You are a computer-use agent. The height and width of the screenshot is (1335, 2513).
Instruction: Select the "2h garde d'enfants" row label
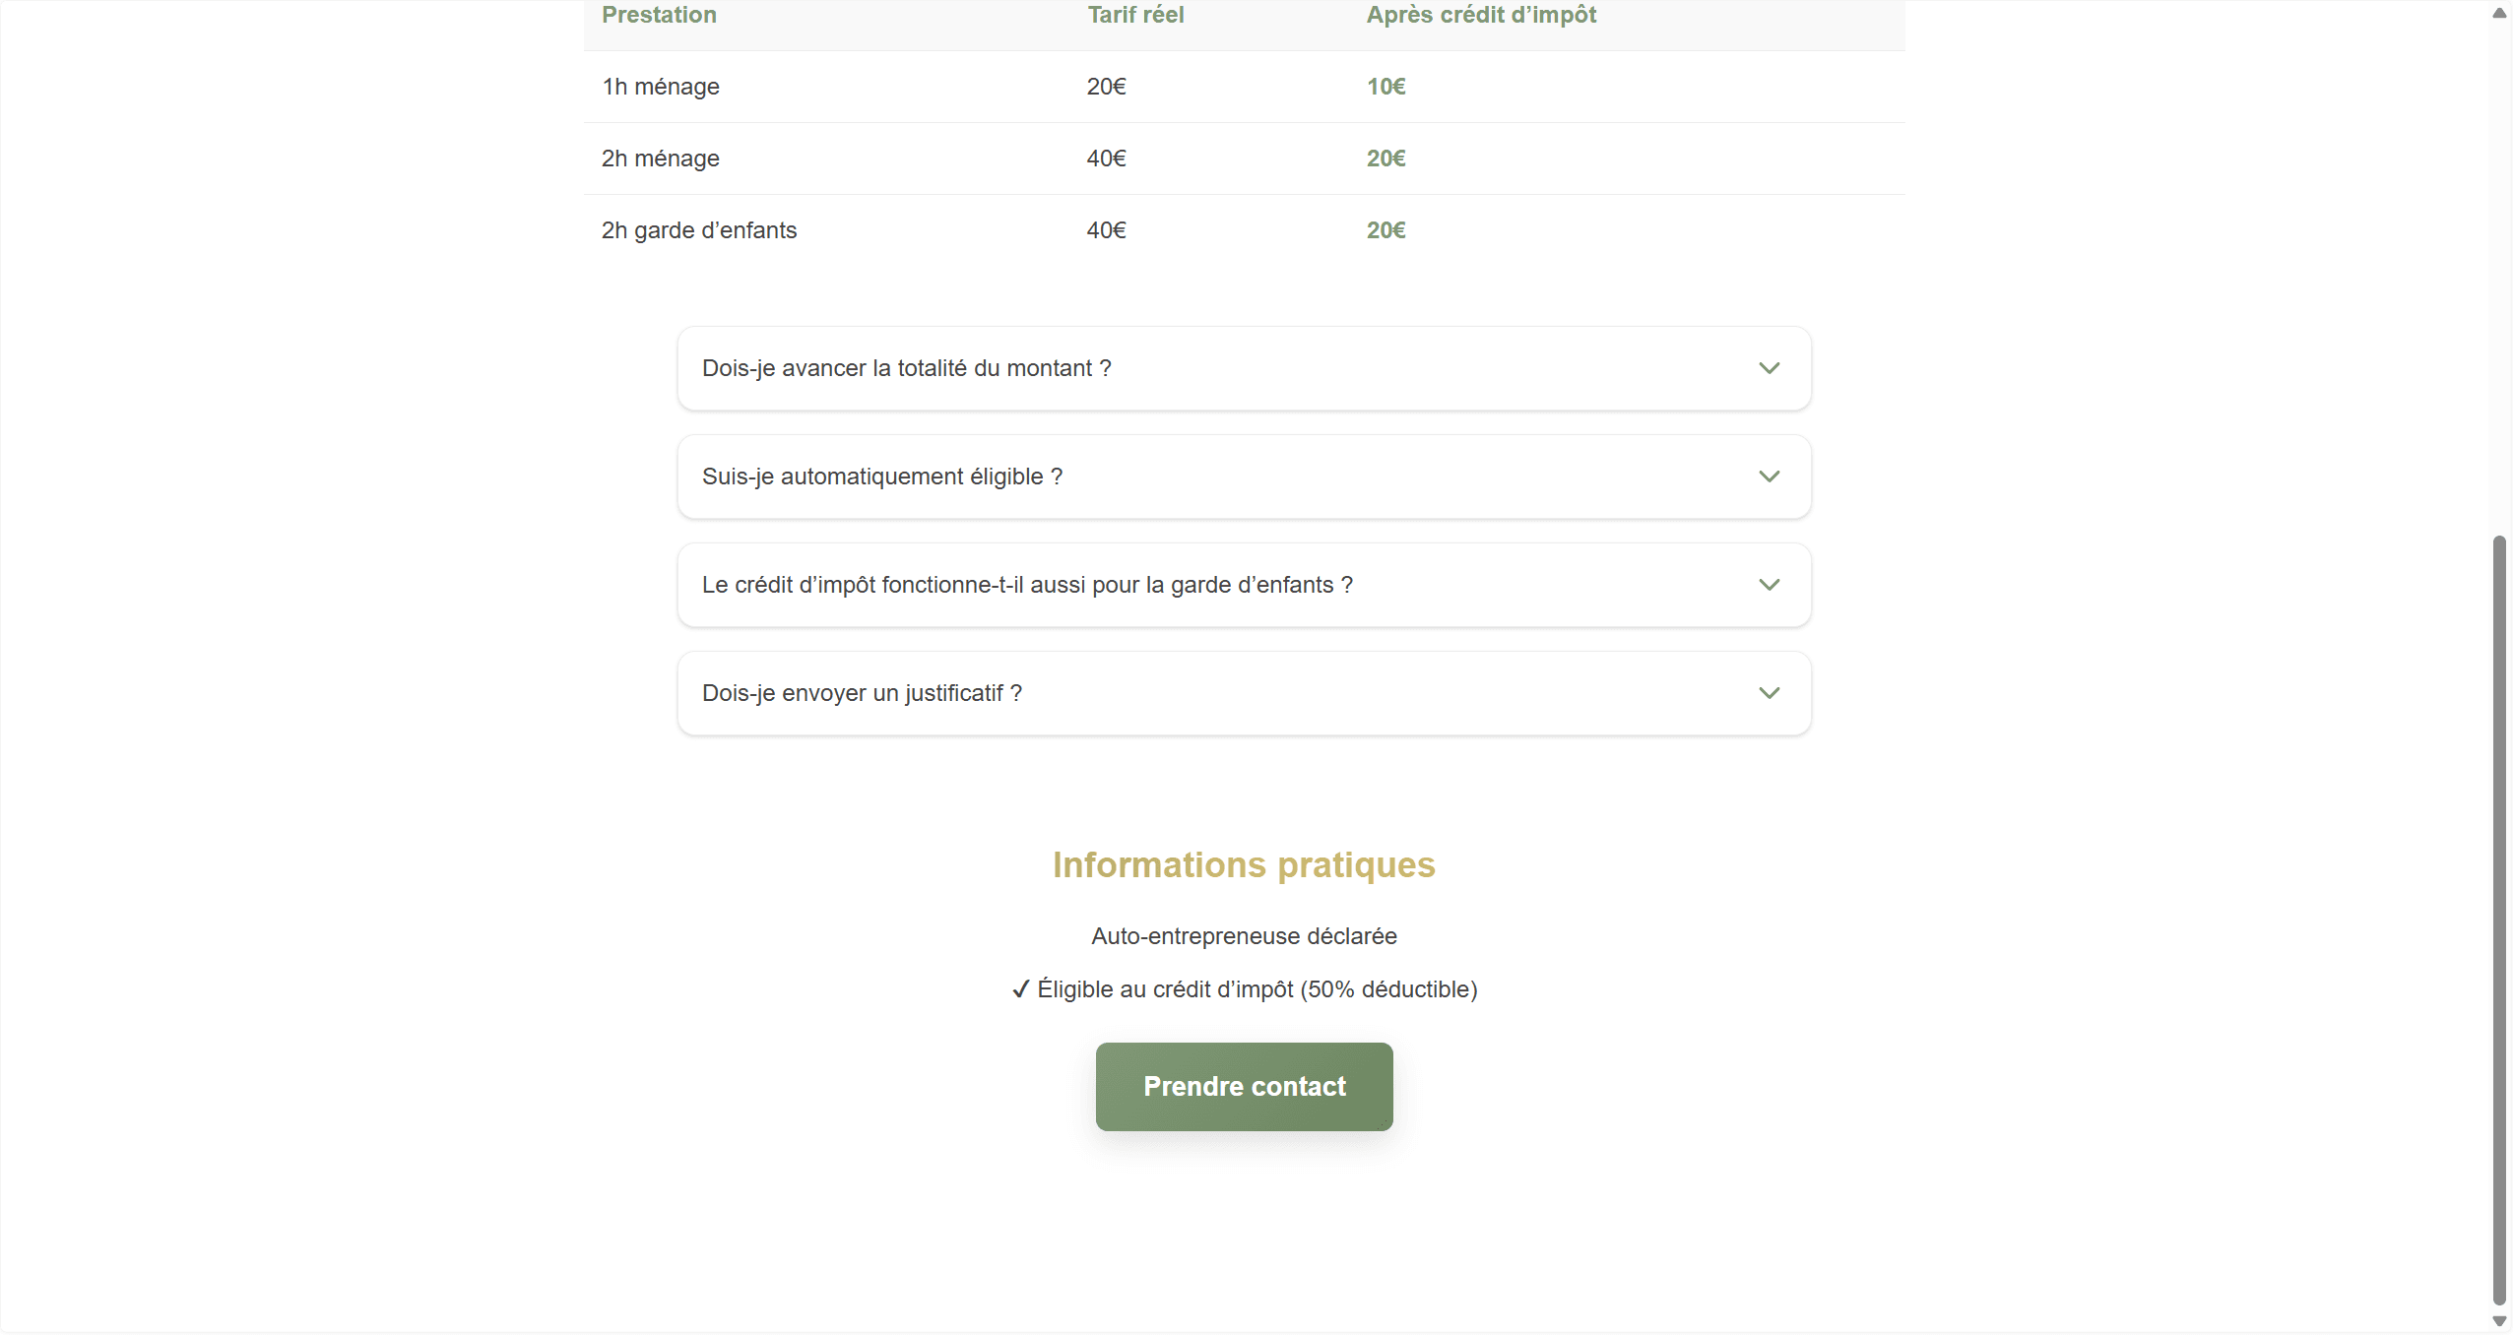point(699,230)
